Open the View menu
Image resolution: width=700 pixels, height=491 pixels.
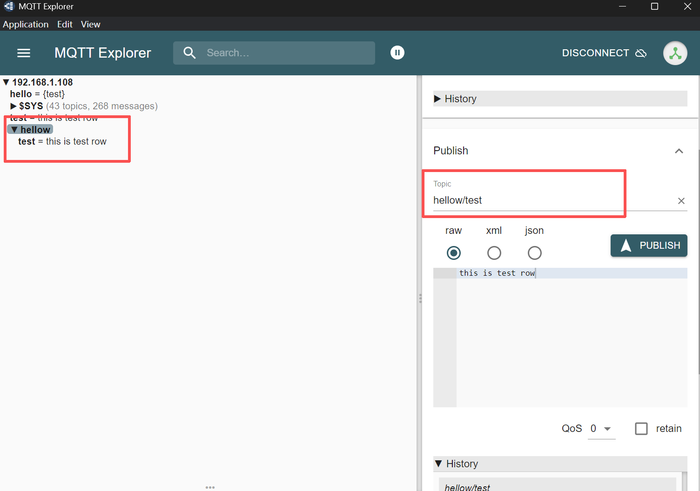(90, 24)
